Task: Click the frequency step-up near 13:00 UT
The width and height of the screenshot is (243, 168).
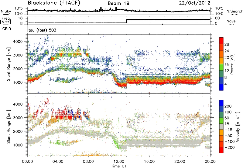Action: tap(127, 21)
